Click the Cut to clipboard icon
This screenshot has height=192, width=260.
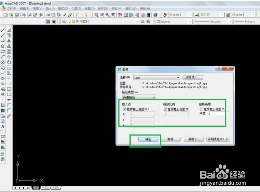click(x=48, y=15)
